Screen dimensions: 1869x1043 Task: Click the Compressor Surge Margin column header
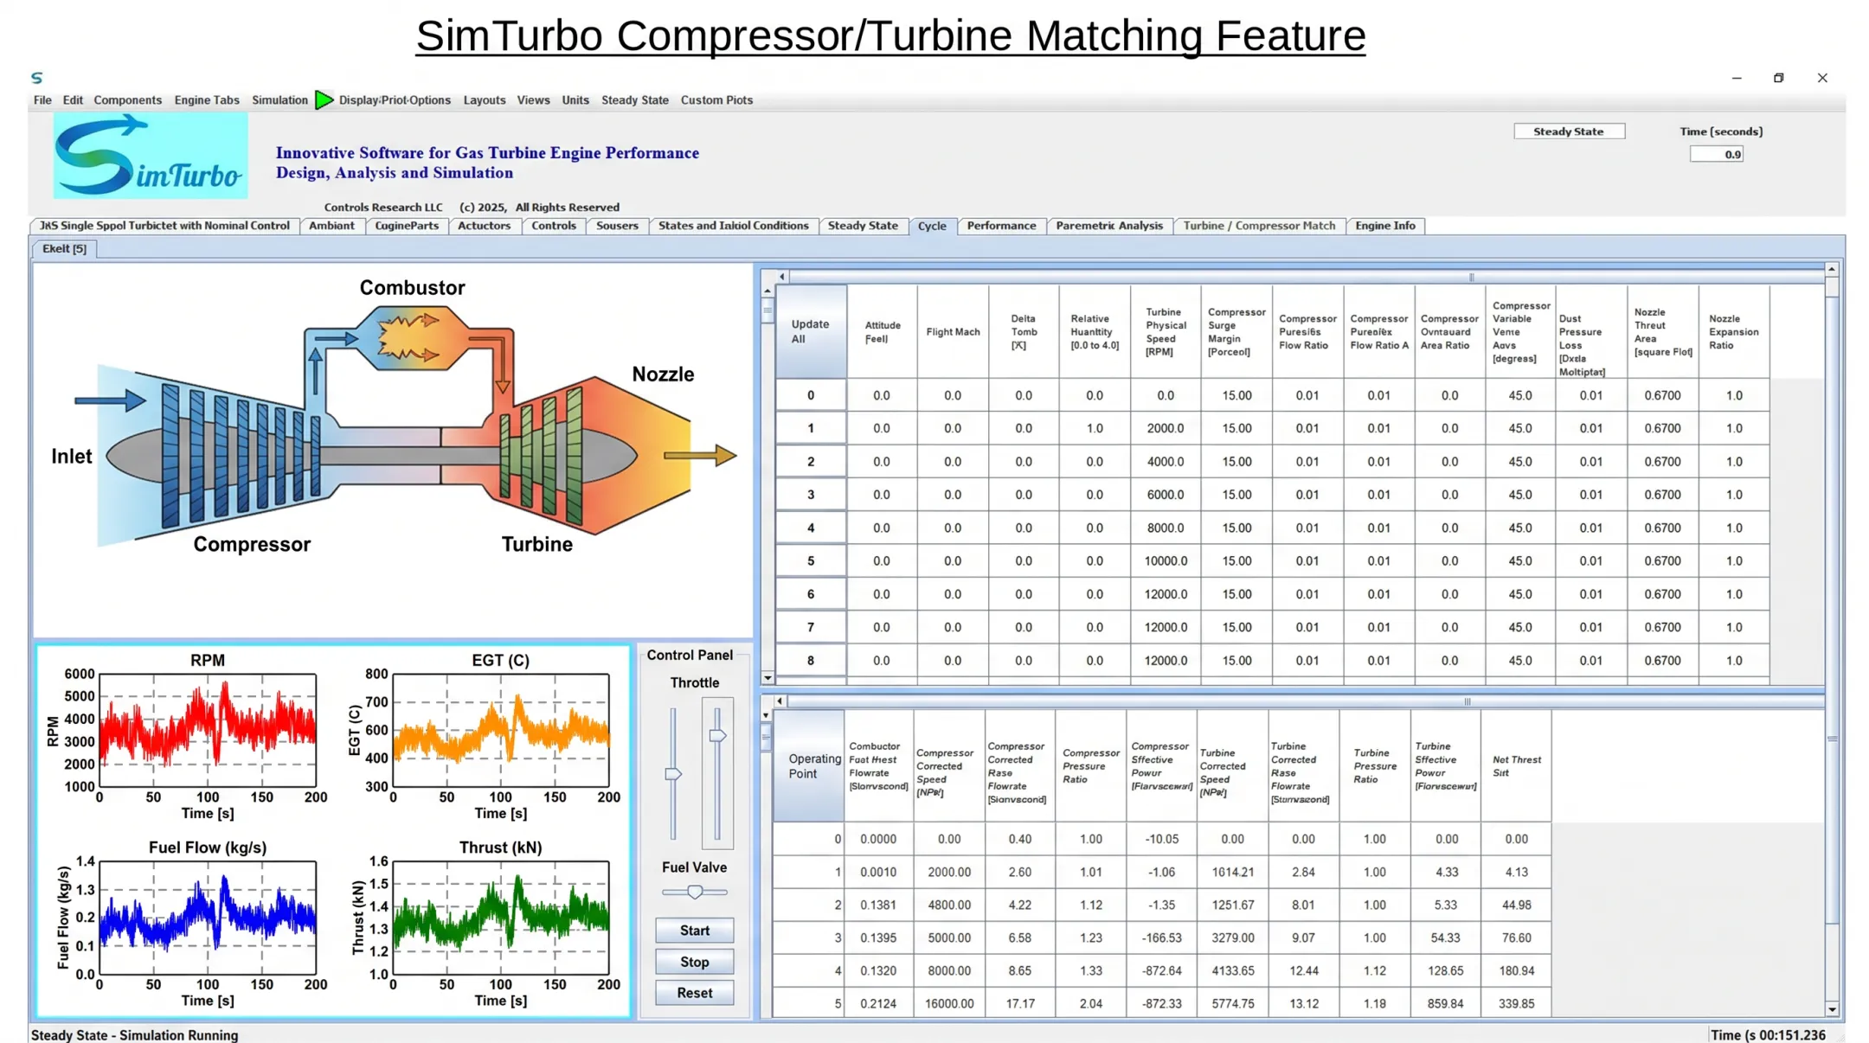click(1236, 332)
